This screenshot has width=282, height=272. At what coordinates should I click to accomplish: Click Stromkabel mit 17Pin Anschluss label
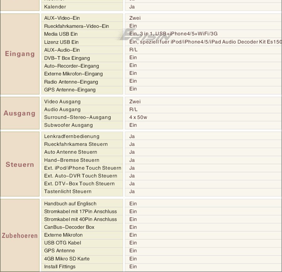click(x=81, y=212)
